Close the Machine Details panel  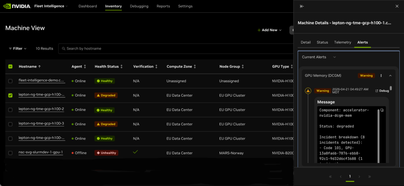tap(397, 7)
